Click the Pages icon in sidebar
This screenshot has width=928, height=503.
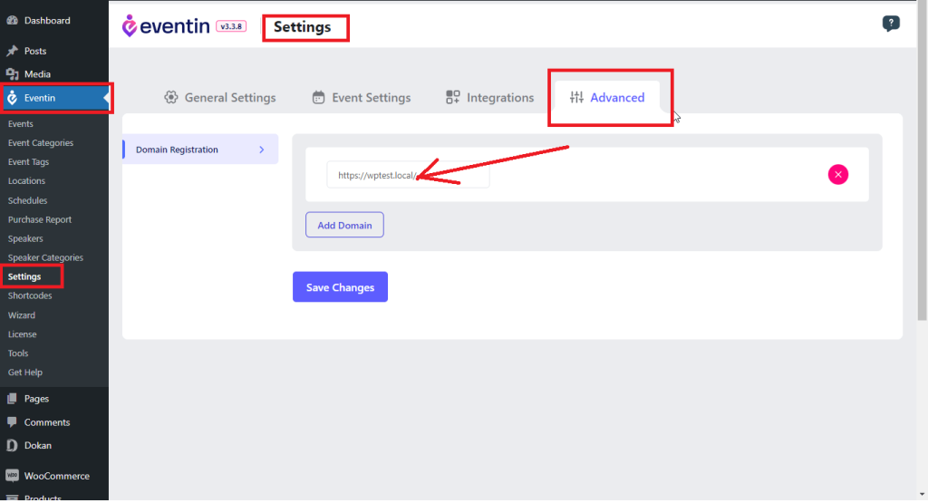click(12, 399)
